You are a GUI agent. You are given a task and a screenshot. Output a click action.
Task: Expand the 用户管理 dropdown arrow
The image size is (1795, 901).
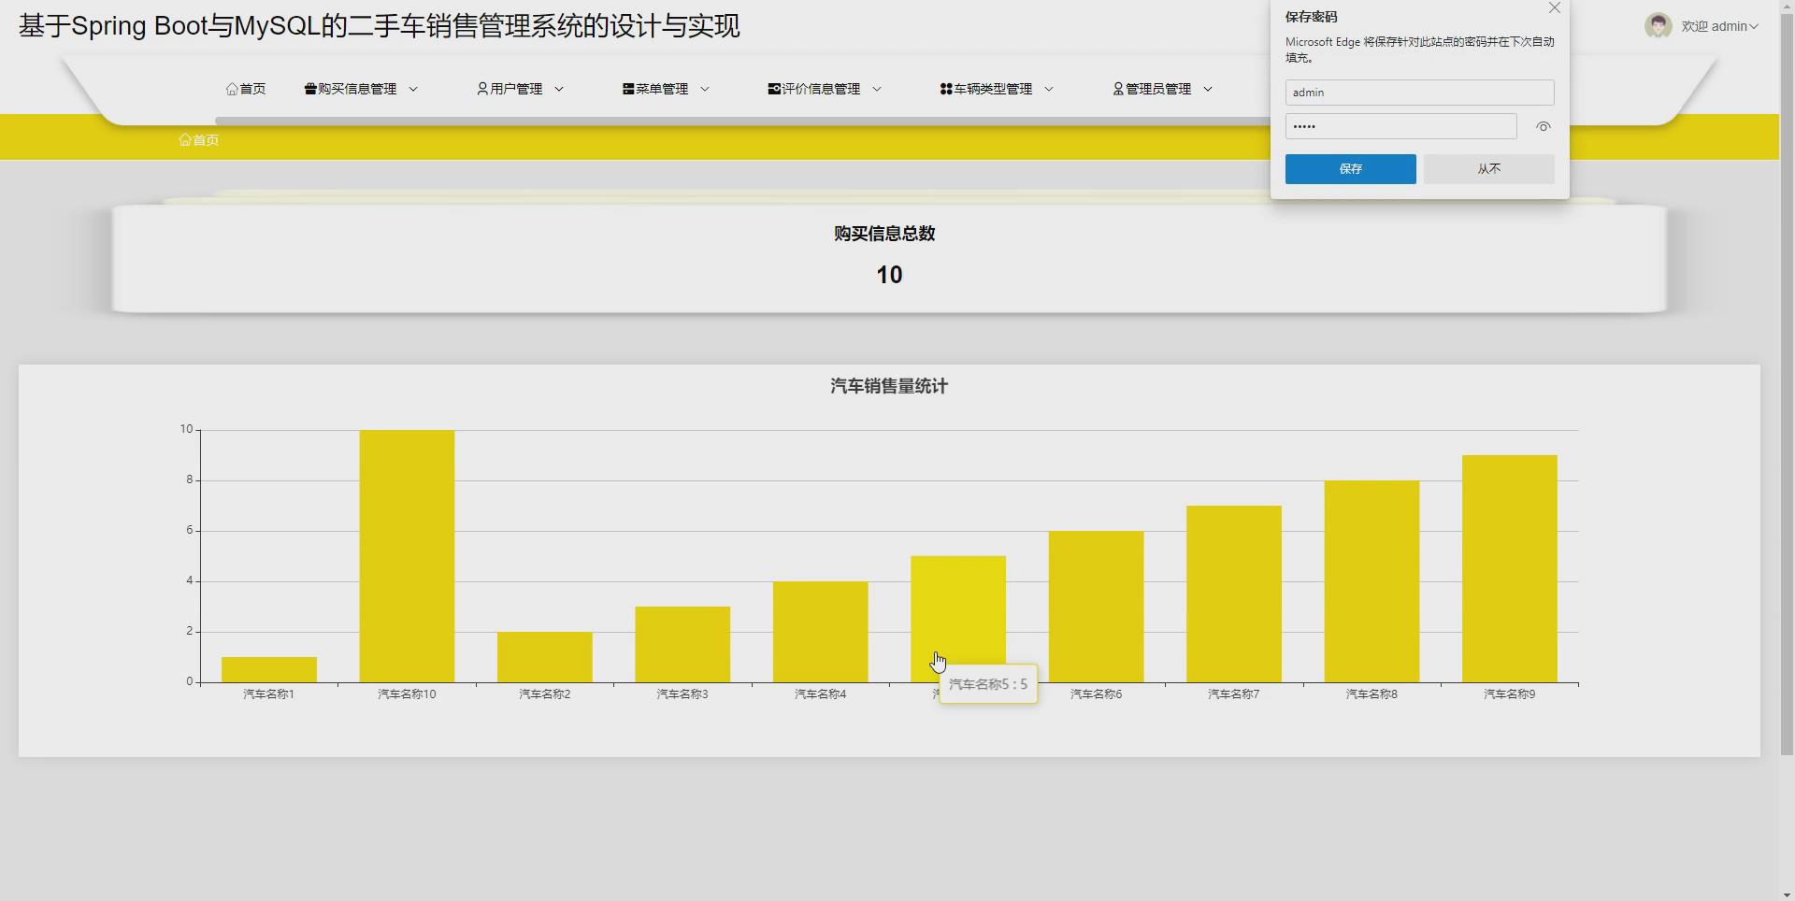point(559,89)
